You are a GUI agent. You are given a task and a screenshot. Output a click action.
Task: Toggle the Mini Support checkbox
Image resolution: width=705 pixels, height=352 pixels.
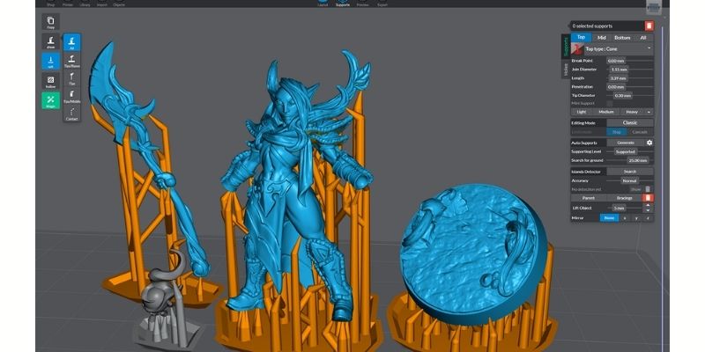click(x=609, y=103)
